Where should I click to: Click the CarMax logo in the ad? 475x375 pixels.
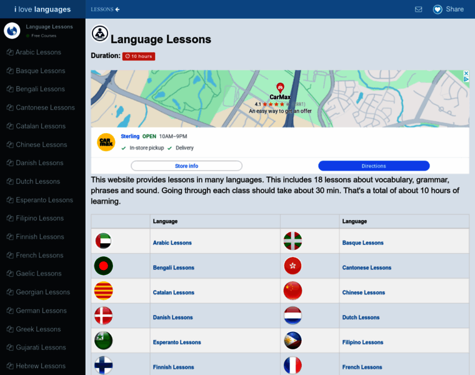click(x=106, y=142)
